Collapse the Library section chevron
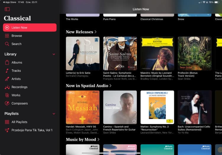Screen dimensions: 222x155 pos(54,54)
